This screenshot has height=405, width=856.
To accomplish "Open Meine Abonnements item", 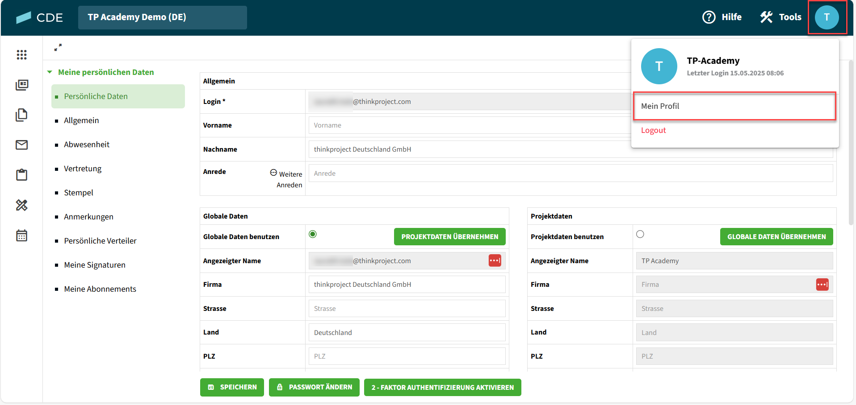I will pos(100,289).
